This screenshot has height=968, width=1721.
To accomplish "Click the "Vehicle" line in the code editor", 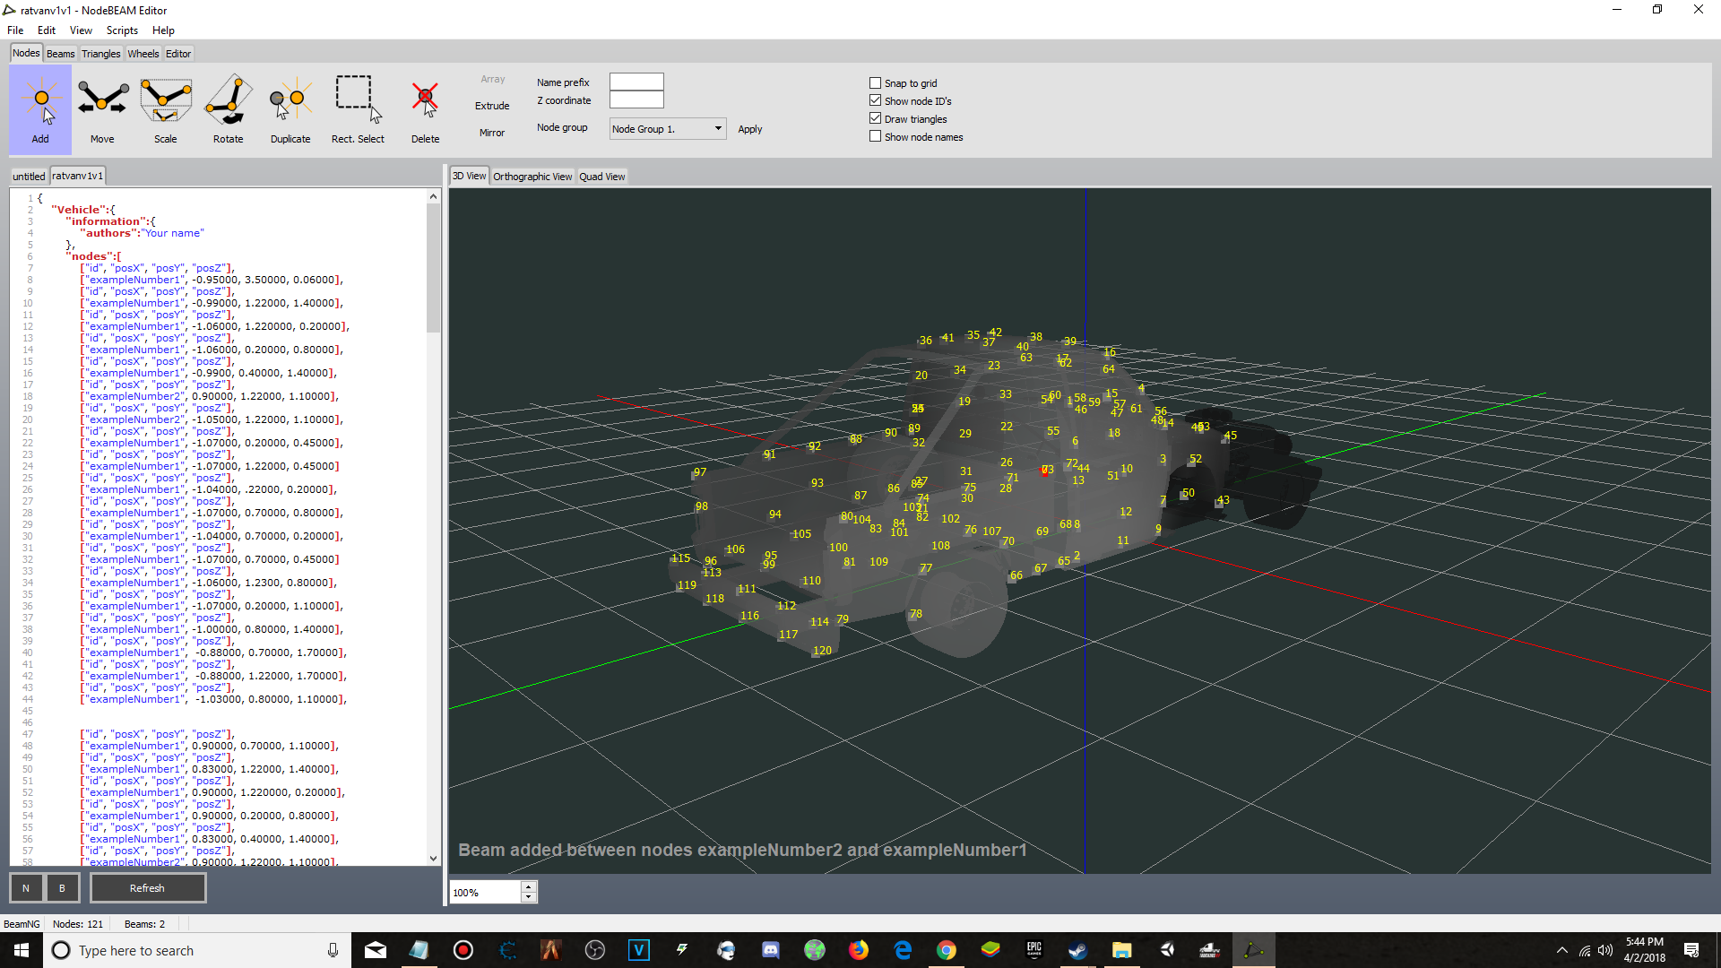I will [82, 210].
